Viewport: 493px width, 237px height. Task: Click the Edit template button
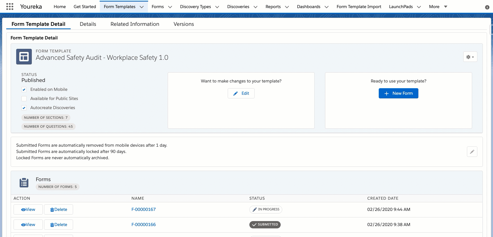(241, 93)
